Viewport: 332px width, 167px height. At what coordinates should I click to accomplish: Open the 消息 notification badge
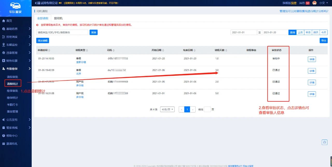[307, 3]
